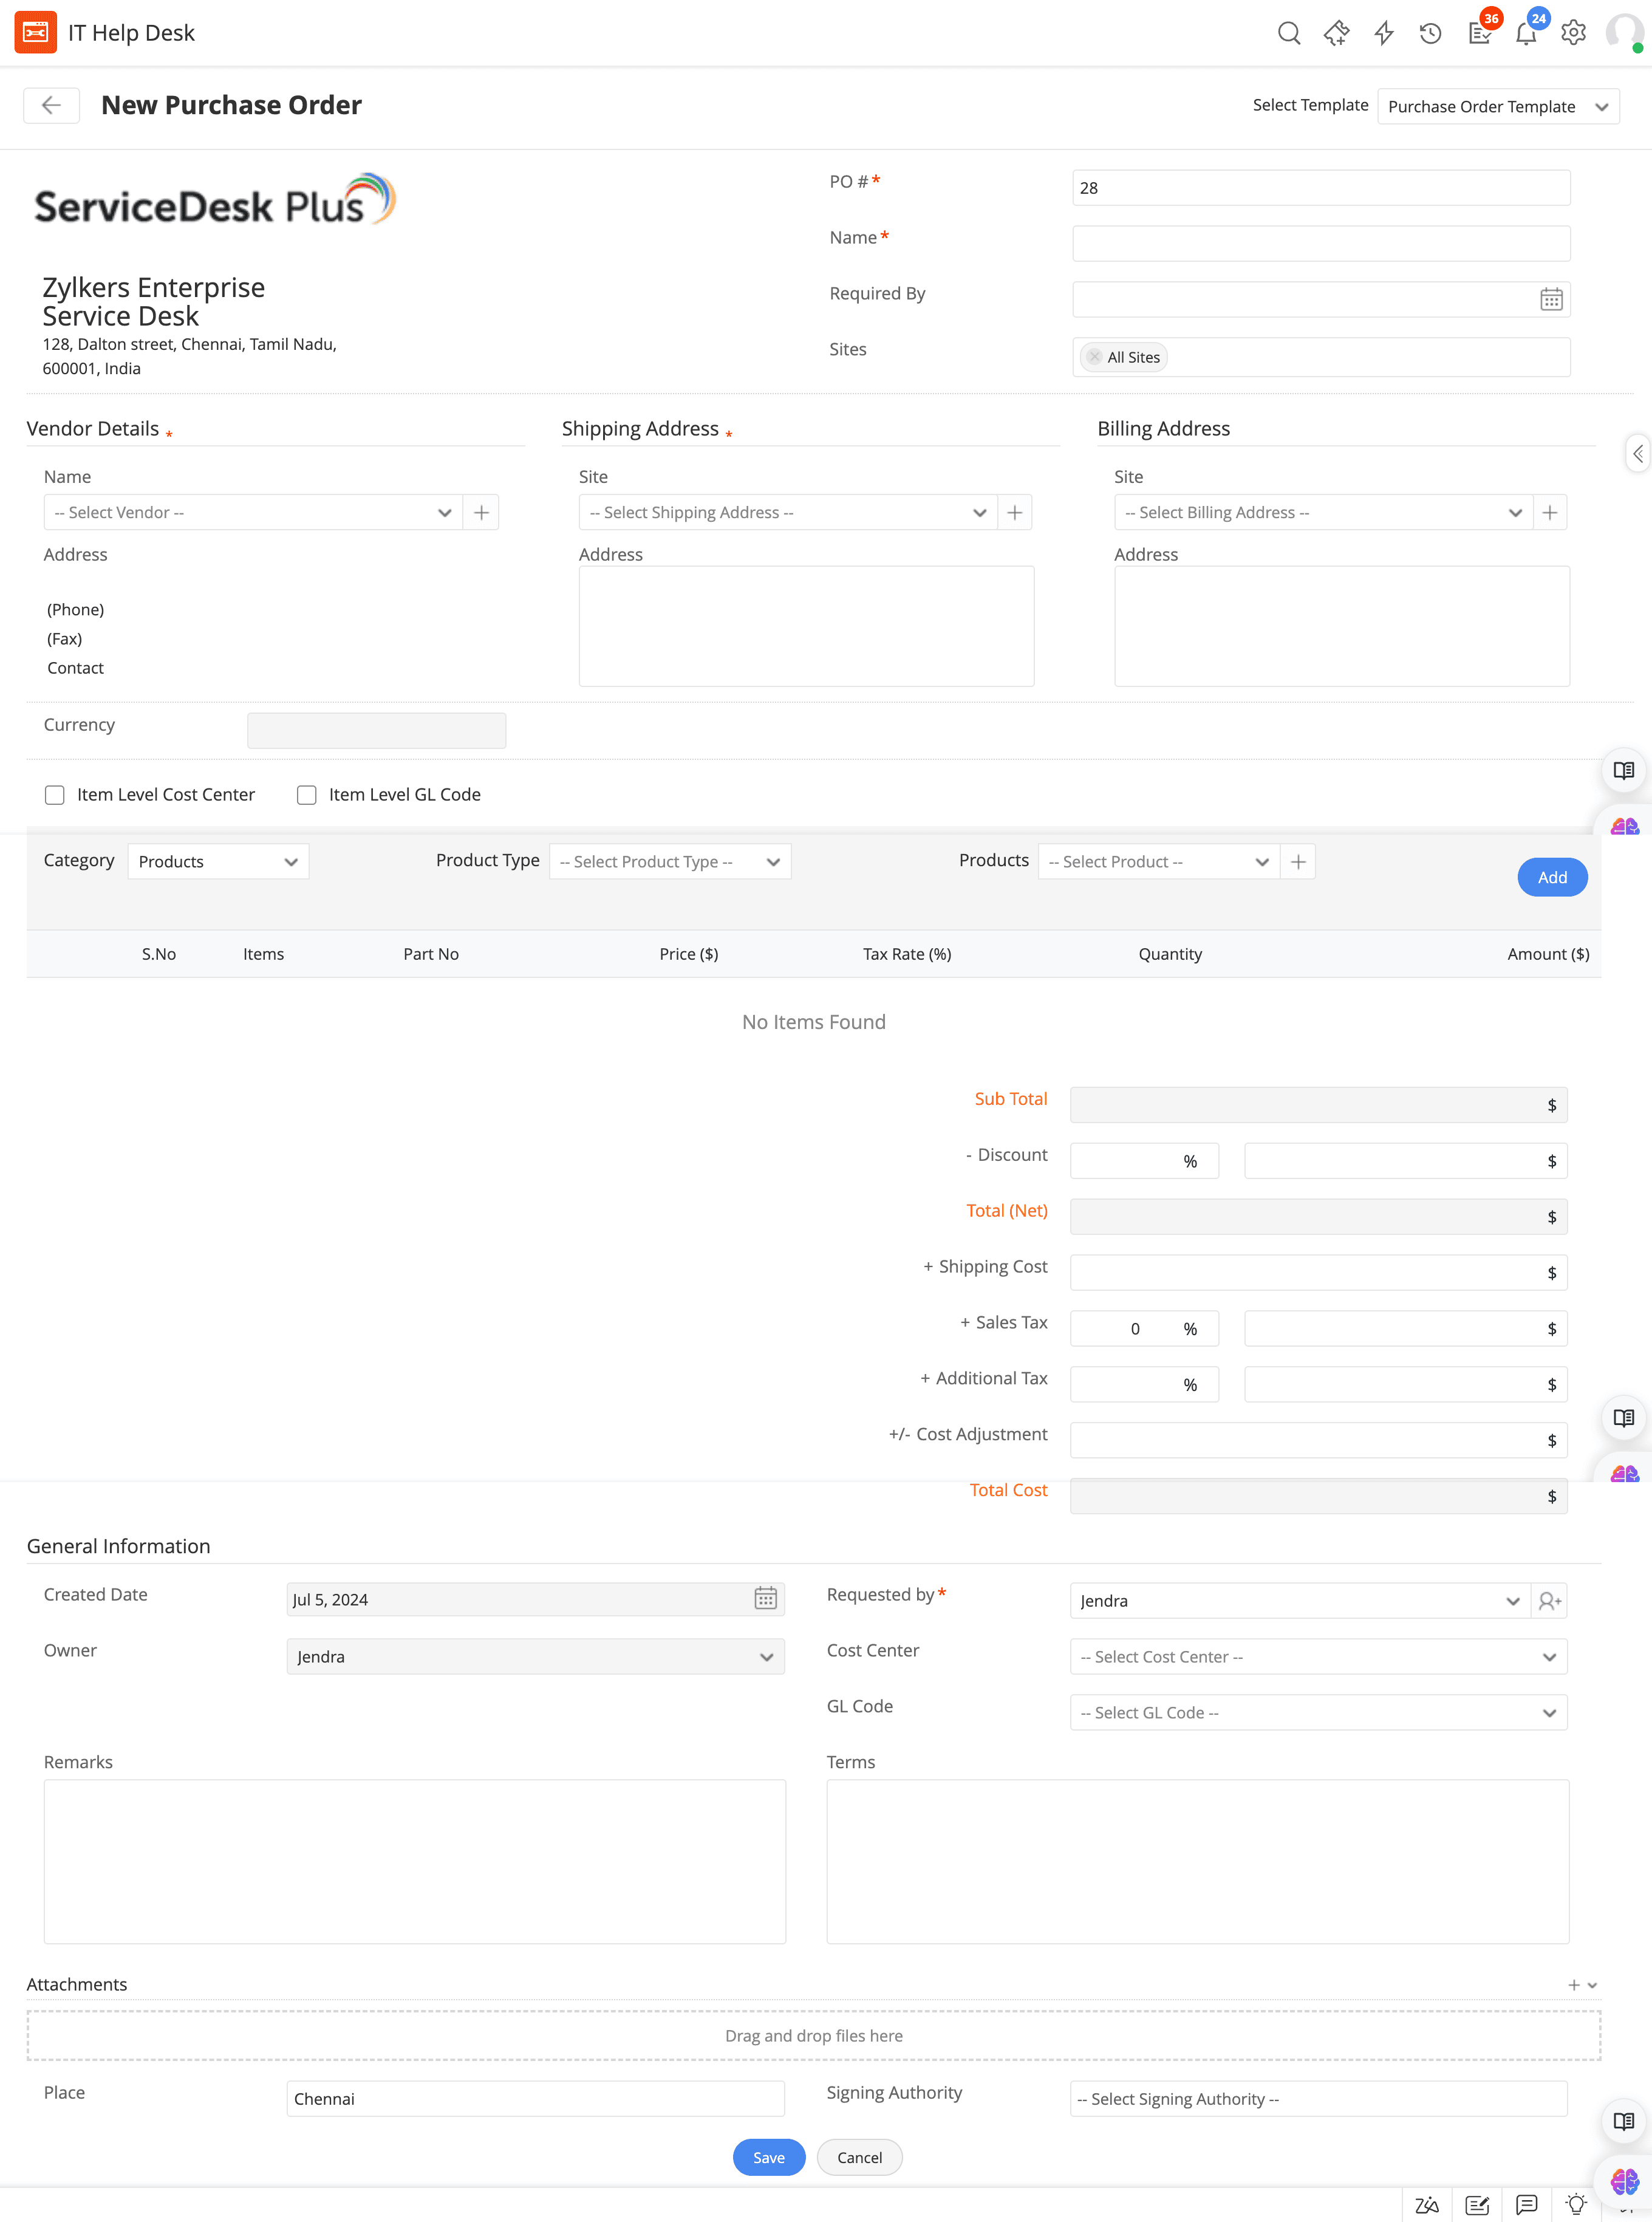Expand the Select Product Type dropdown
Screen dimensions: 1652x2222
pyautogui.click(x=669, y=862)
